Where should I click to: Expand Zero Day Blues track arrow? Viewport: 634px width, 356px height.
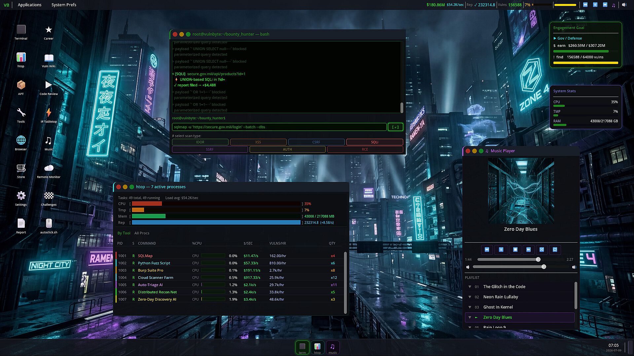click(470, 317)
